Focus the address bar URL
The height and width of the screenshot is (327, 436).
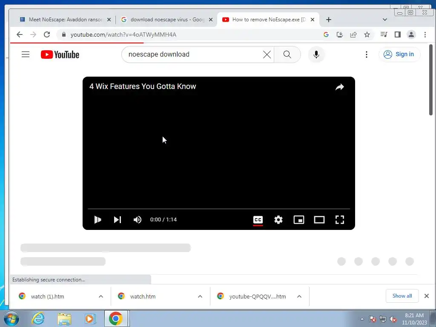click(123, 35)
